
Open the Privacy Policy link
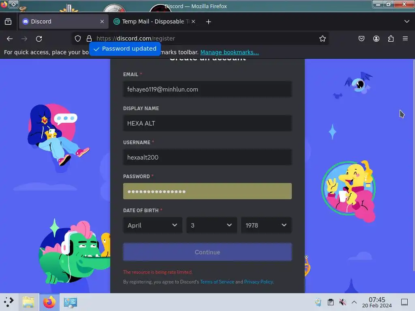[258, 282]
